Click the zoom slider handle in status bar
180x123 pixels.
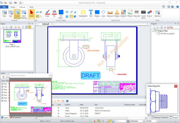click(161, 121)
